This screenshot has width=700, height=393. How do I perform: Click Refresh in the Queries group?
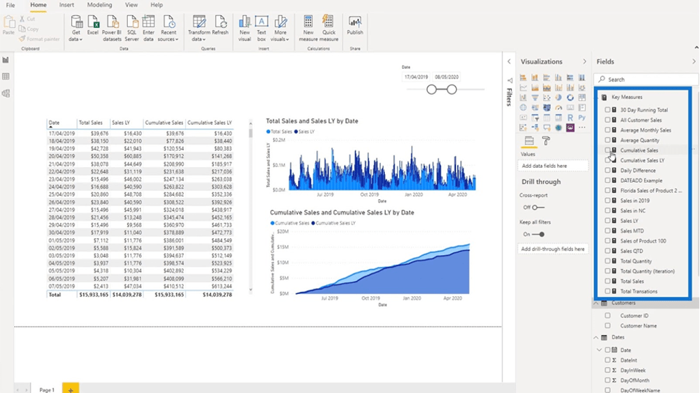pos(220,25)
